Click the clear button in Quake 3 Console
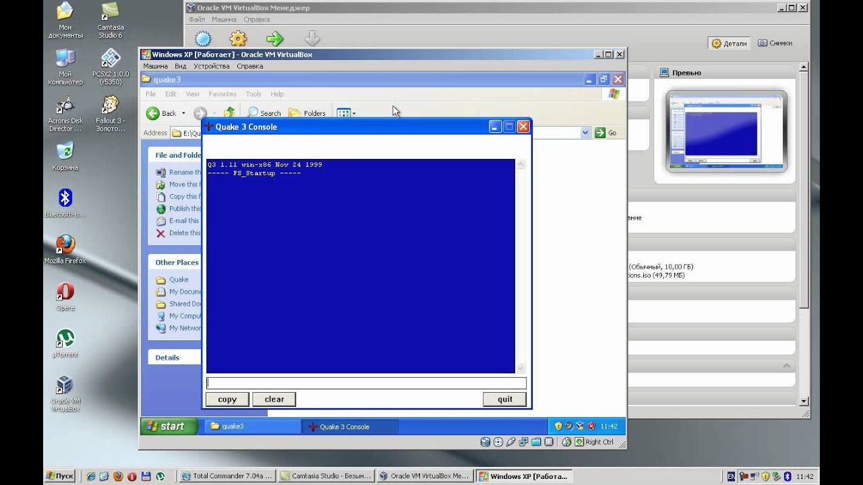This screenshot has width=863, height=485. point(274,399)
